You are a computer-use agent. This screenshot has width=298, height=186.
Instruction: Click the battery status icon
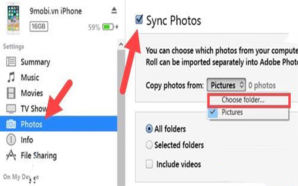(x=109, y=27)
